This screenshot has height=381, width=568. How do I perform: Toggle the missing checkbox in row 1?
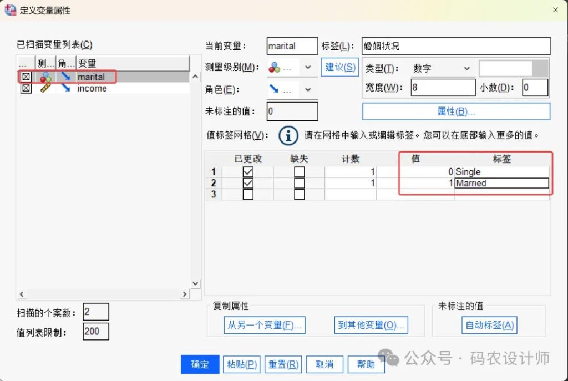pyautogui.click(x=300, y=172)
